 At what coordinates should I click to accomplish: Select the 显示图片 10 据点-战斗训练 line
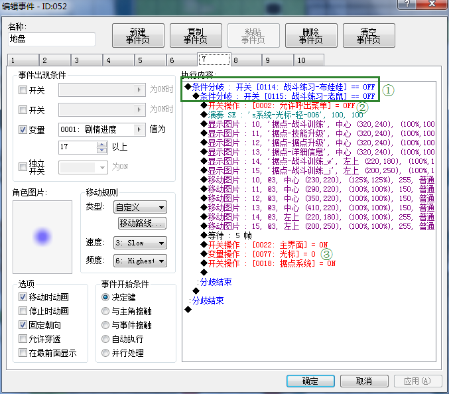coord(318,124)
